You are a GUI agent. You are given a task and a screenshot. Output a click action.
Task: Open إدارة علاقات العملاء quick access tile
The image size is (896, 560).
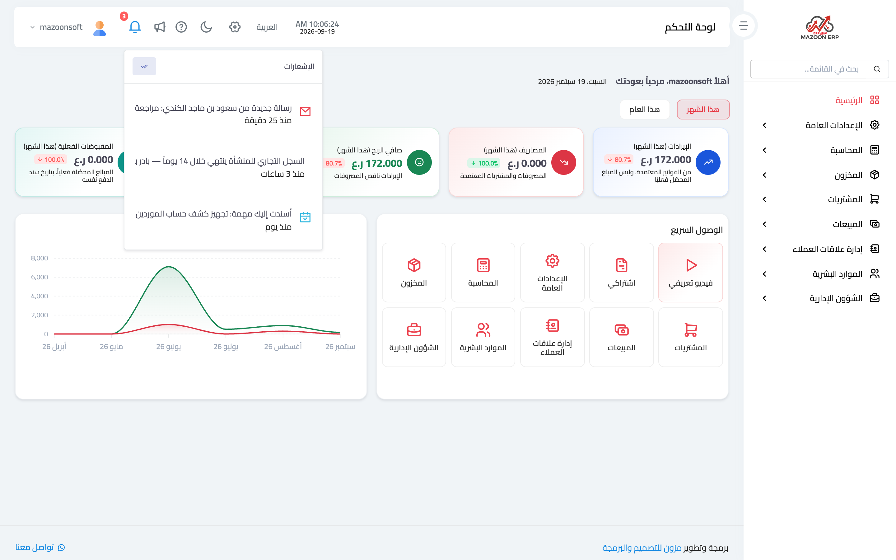coord(552,337)
